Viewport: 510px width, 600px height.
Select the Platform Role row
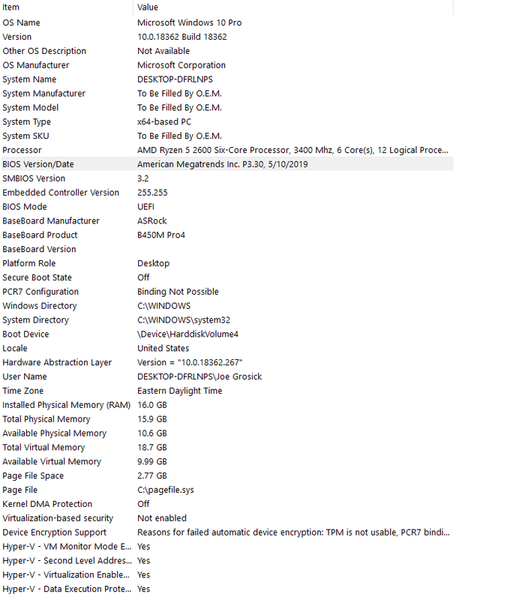[227, 263]
